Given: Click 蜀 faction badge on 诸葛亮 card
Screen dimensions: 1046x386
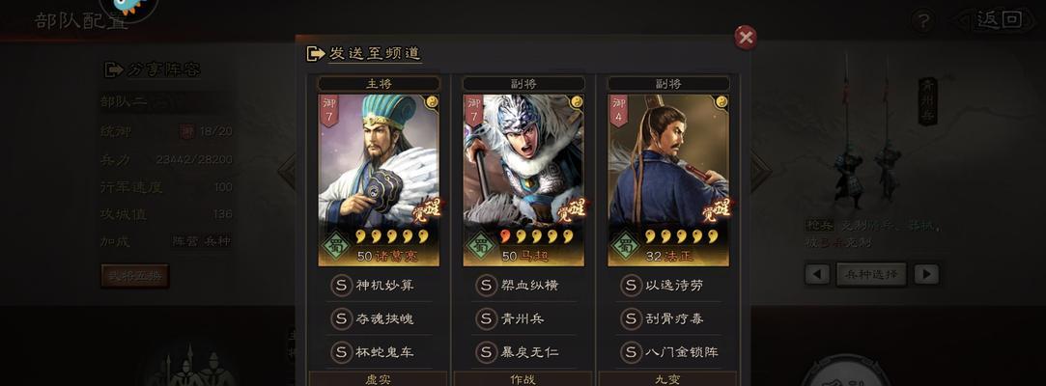Looking at the screenshot, I should (336, 245).
